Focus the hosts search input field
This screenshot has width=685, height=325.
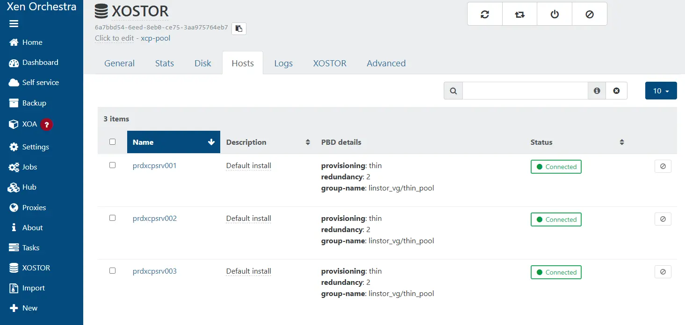(x=525, y=91)
